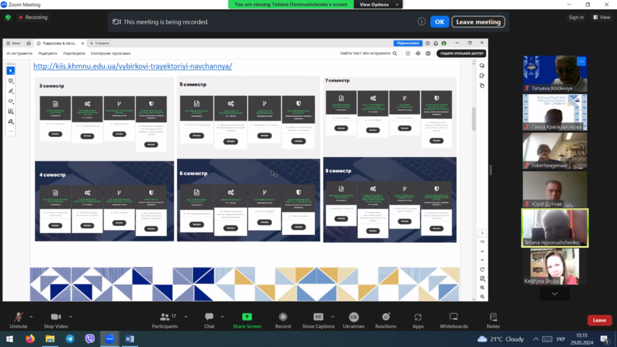The height and width of the screenshot is (347, 617).
Task: Toggle Unmute microphone
Action: coord(19,317)
